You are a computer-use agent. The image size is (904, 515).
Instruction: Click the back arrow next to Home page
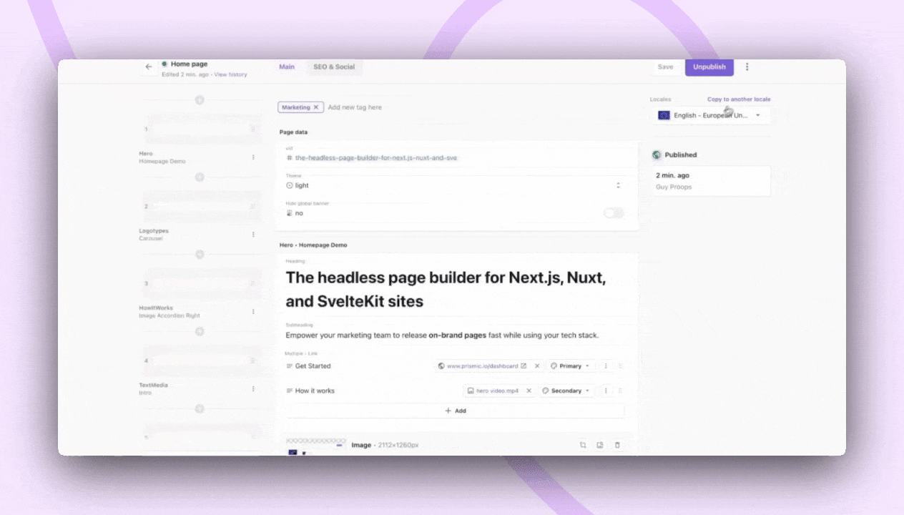pos(149,67)
